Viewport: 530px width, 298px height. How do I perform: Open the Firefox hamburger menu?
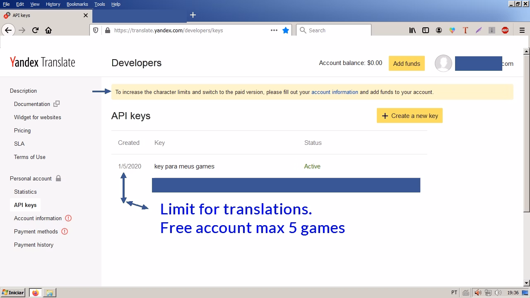(522, 30)
